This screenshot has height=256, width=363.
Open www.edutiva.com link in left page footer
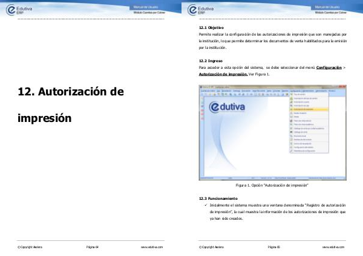coord(152,247)
